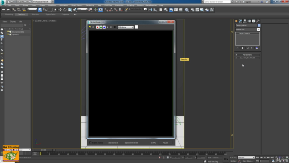Image resolution: width=289 pixels, height=163 pixels.
Task: Expand the Iray+ Depth of Field rollout
Action: [x=247, y=58]
